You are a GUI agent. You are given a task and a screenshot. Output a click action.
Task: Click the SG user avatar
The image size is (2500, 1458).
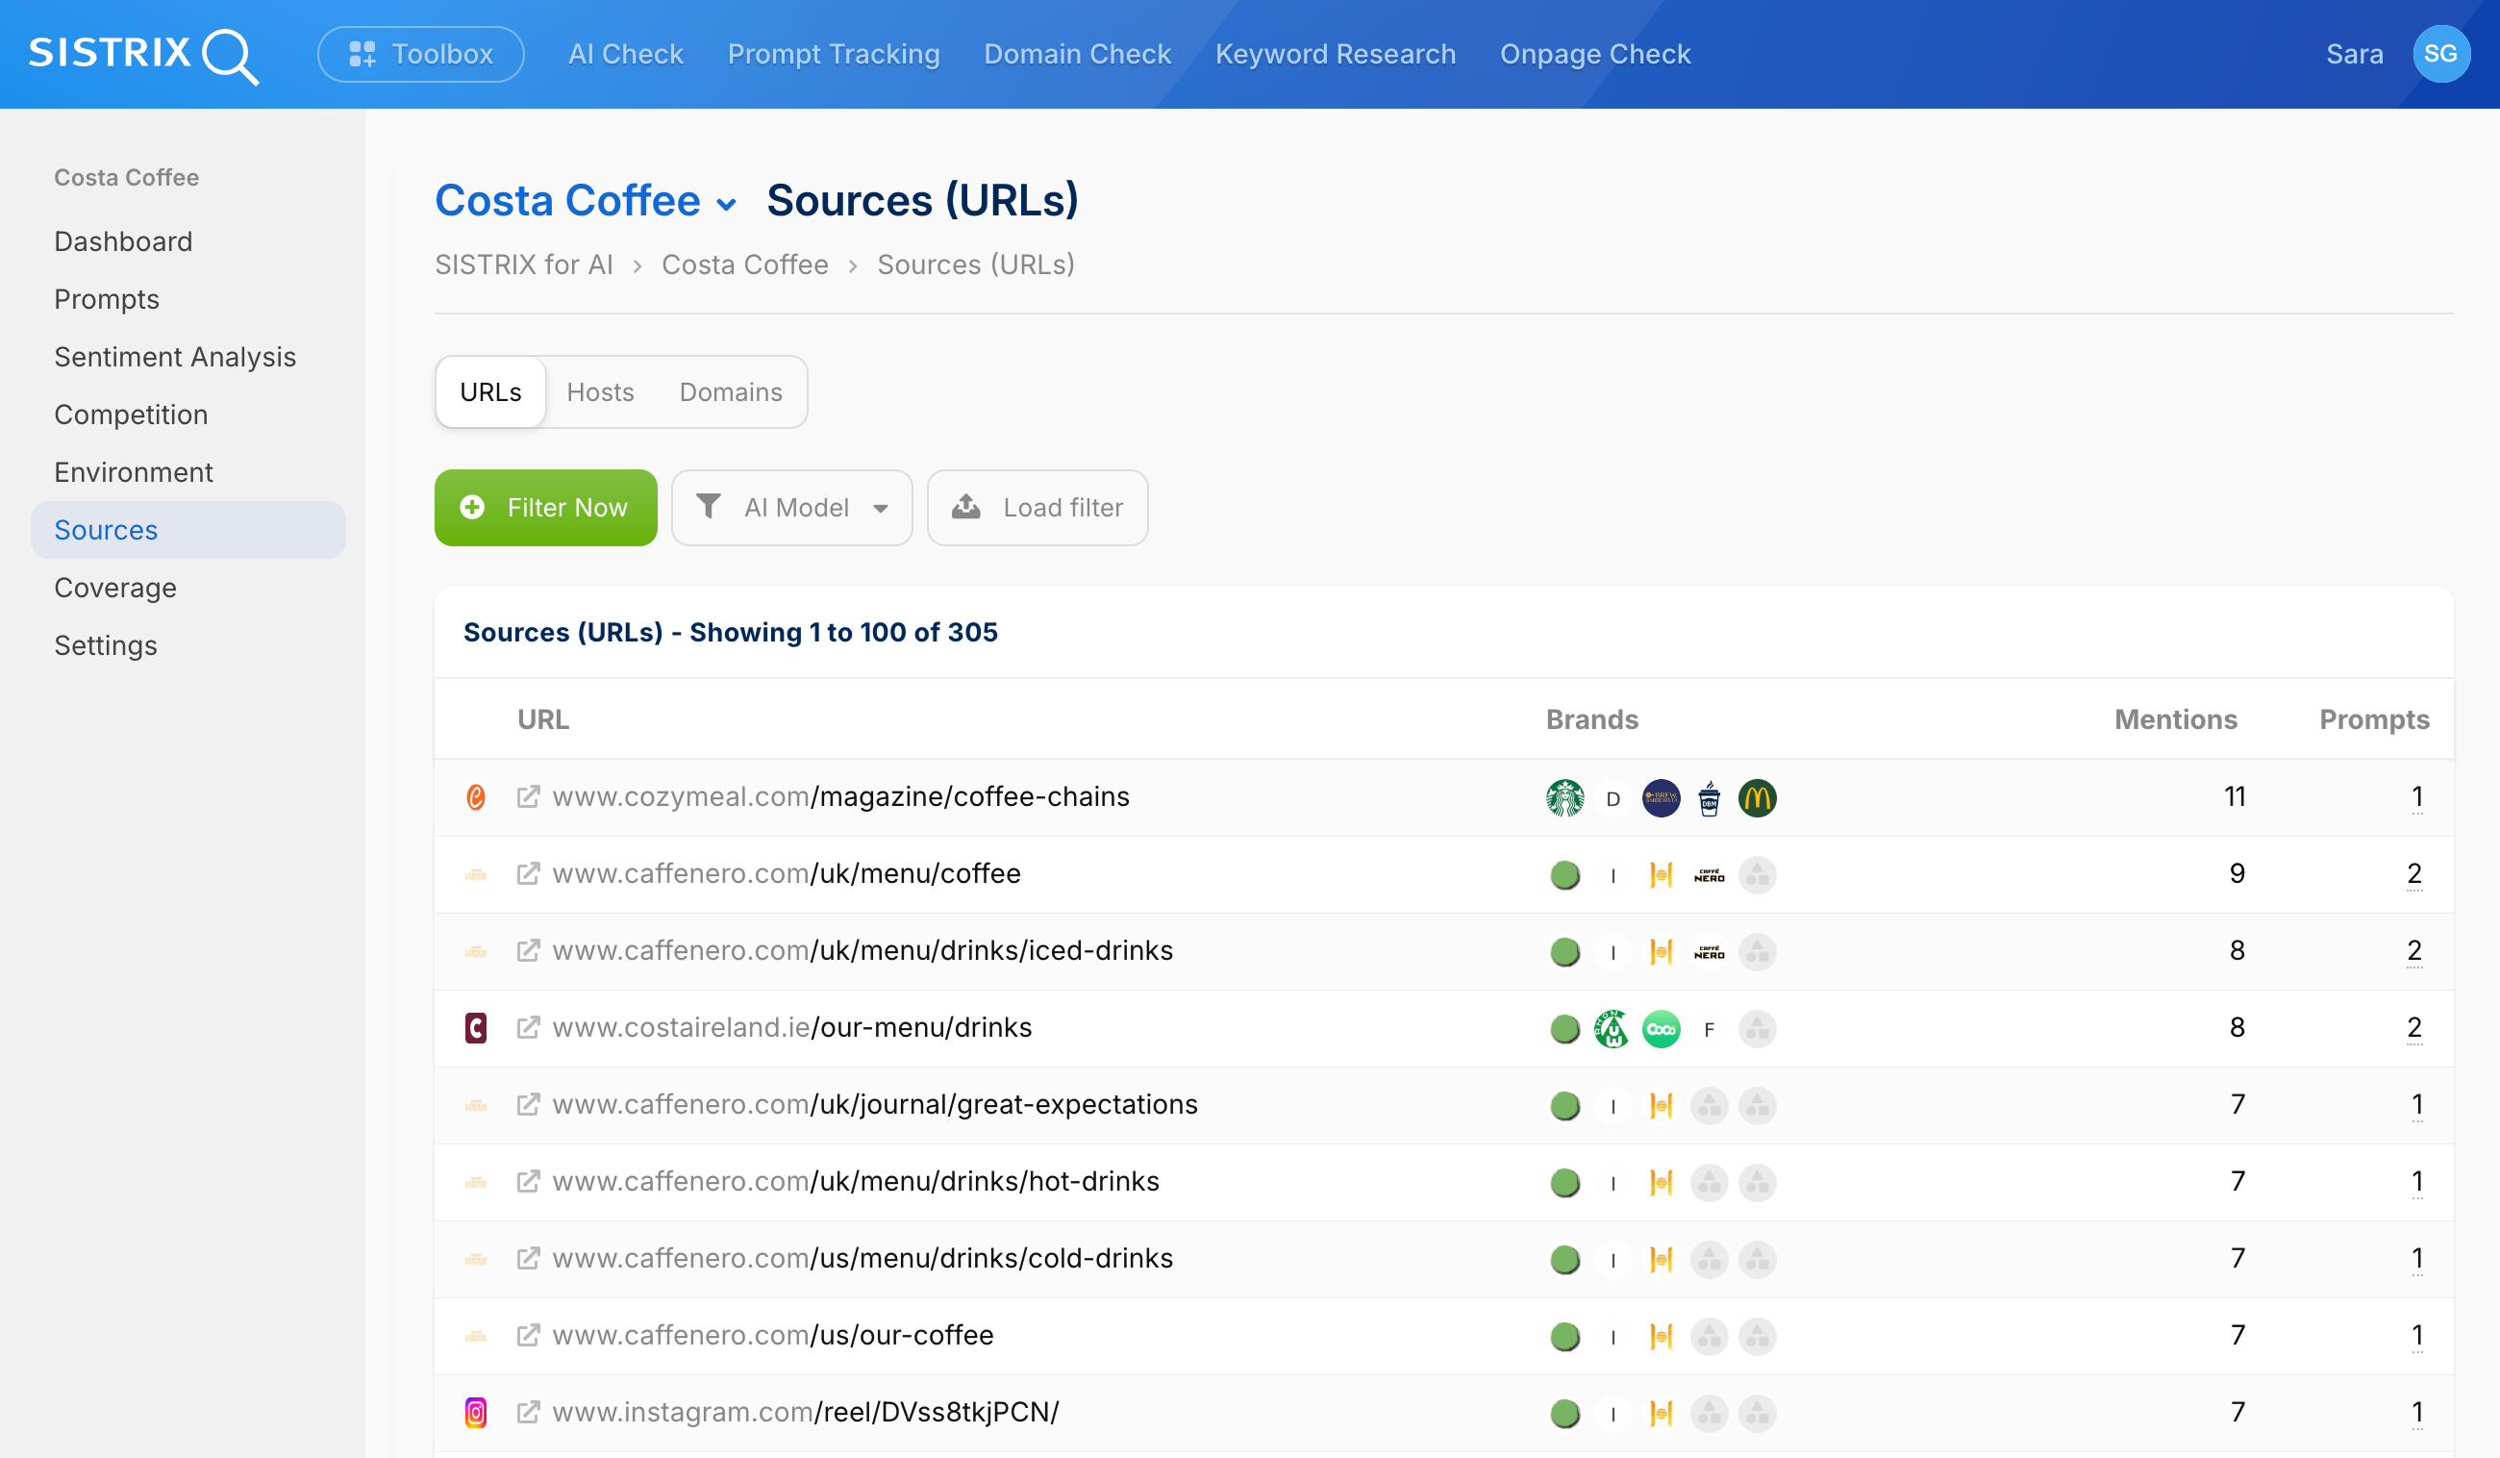coord(2440,54)
